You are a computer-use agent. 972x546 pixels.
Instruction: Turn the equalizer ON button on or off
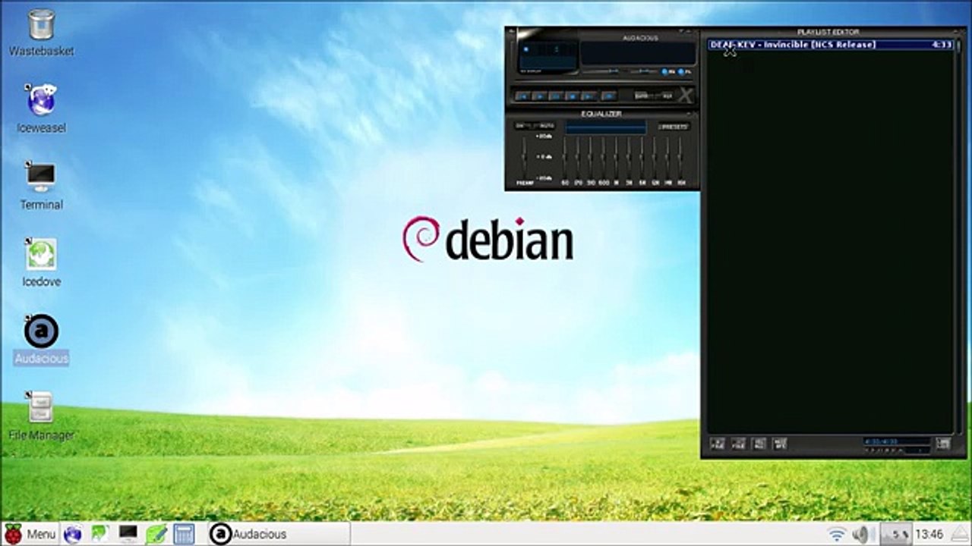point(521,126)
